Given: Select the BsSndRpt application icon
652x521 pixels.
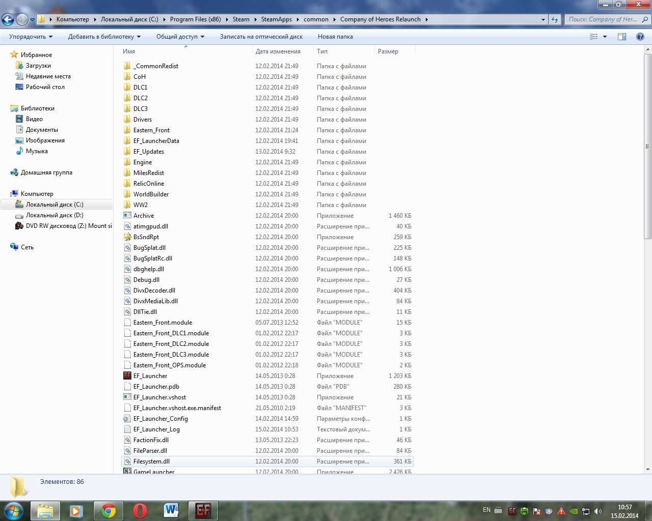Looking at the screenshot, I should [x=127, y=237].
